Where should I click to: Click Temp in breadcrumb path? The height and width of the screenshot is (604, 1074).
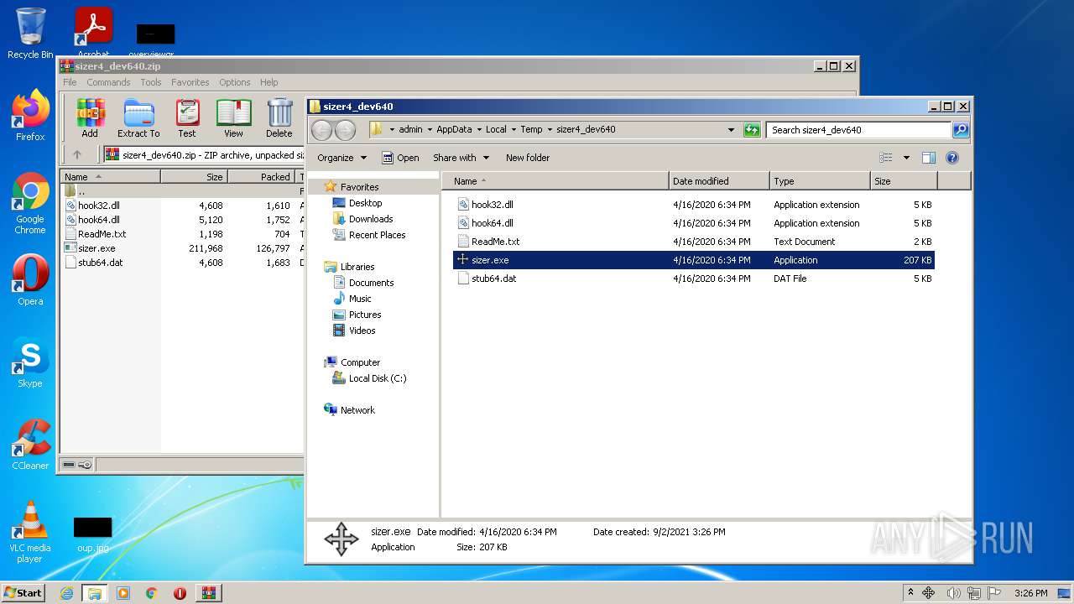click(531, 130)
